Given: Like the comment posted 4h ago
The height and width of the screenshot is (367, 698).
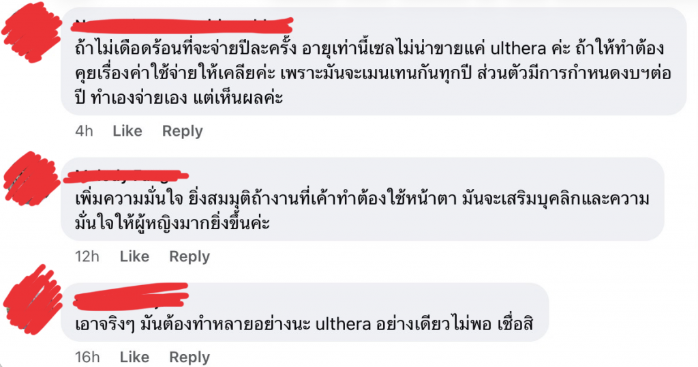Looking at the screenshot, I should click(x=127, y=131).
